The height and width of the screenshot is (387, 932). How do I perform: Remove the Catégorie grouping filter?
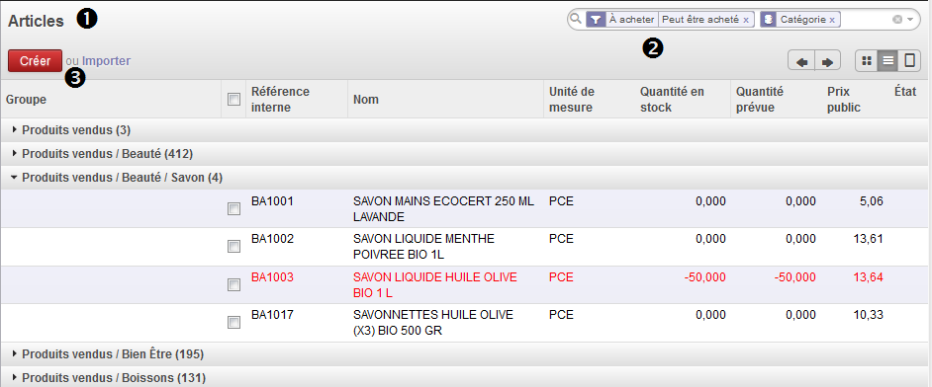click(x=832, y=20)
